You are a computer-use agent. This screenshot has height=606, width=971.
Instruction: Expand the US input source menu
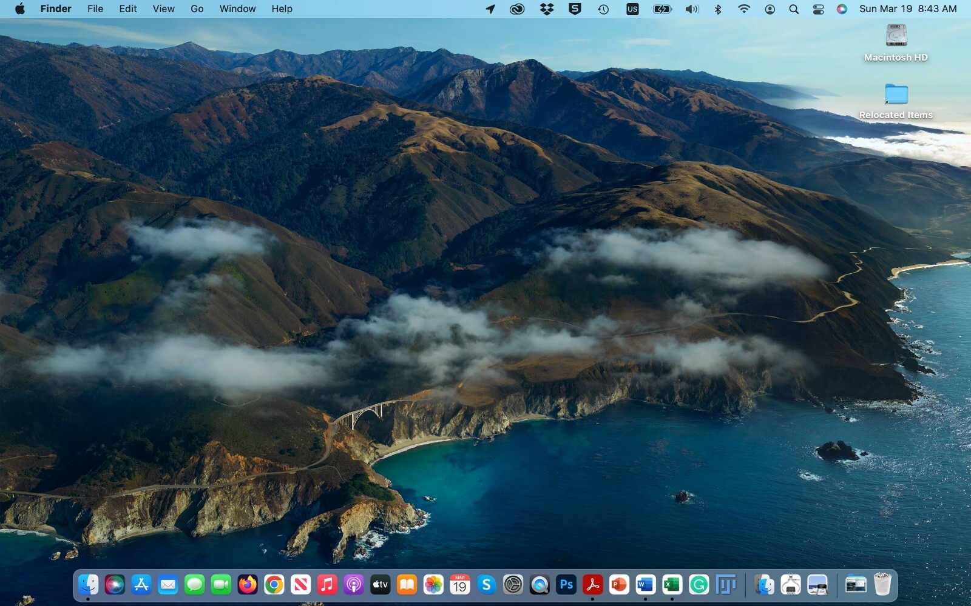632,9
